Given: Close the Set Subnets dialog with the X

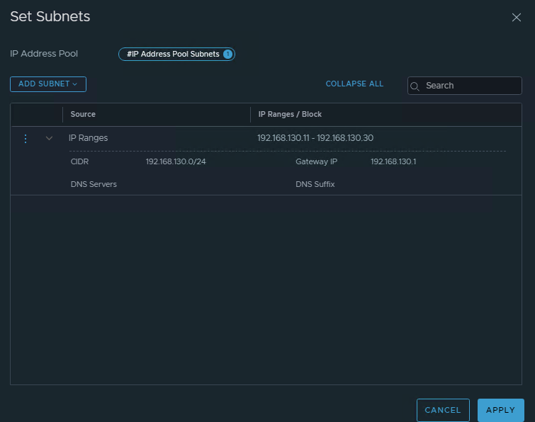Looking at the screenshot, I should (x=517, y=18).
